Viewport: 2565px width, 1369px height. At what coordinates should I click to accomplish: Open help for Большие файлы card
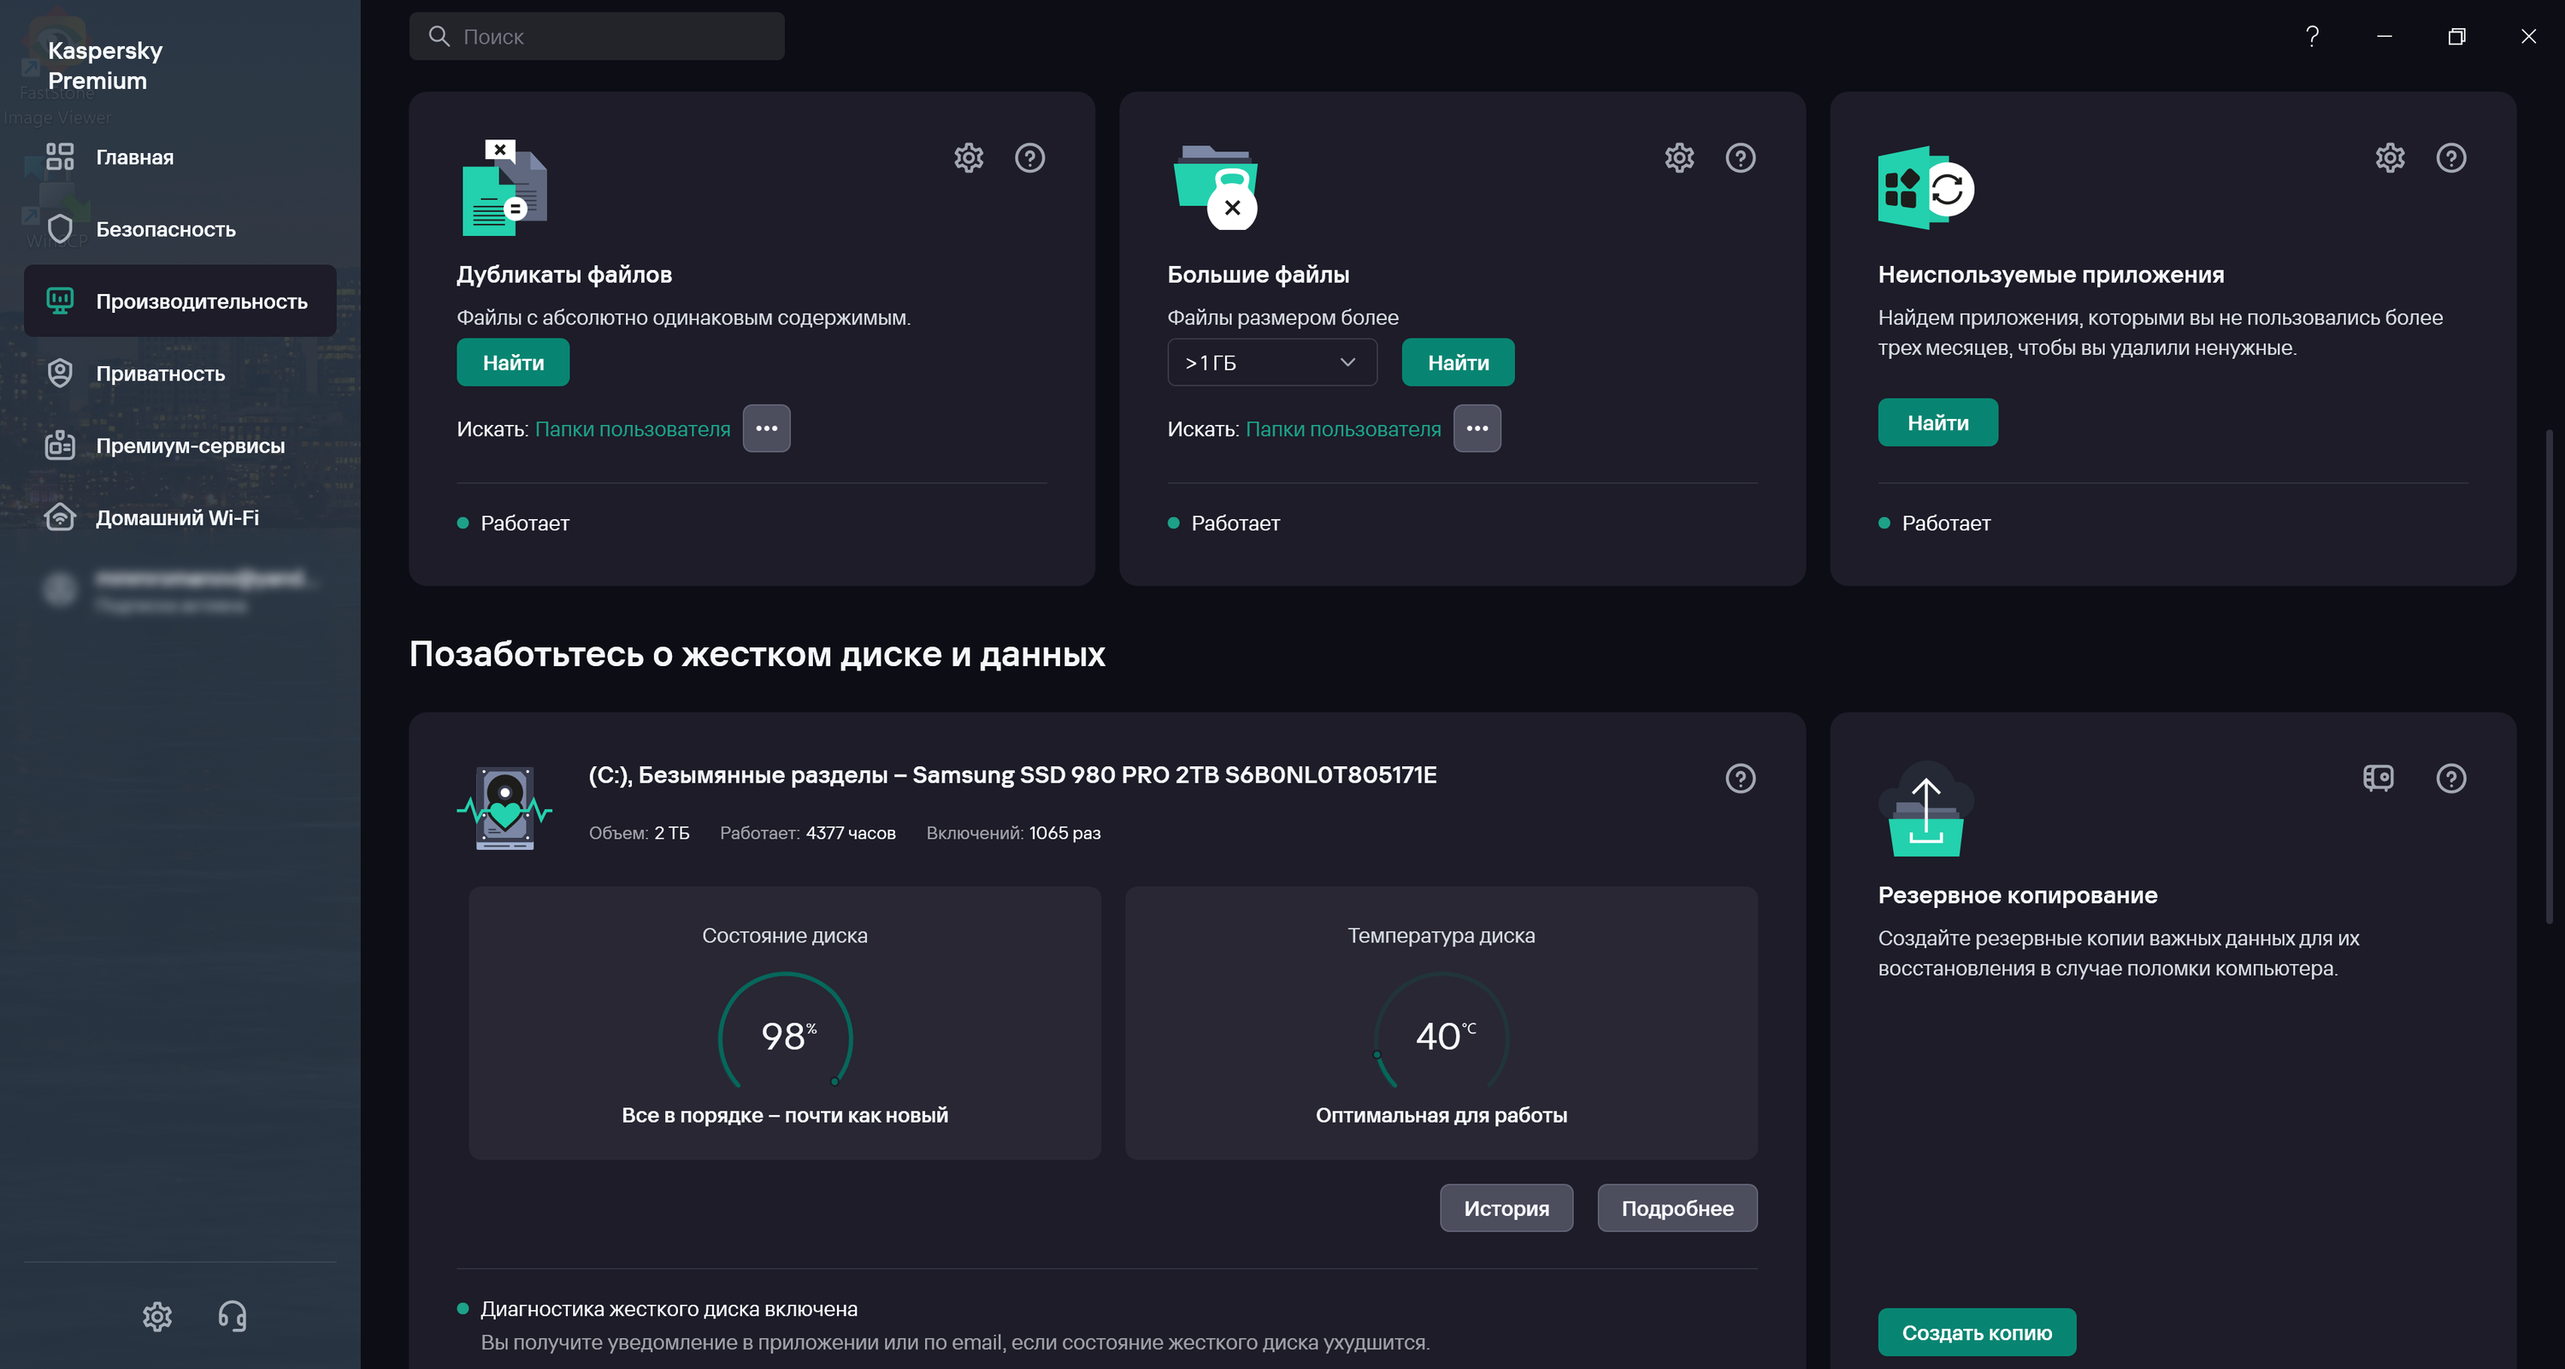tap(1740, 157)
